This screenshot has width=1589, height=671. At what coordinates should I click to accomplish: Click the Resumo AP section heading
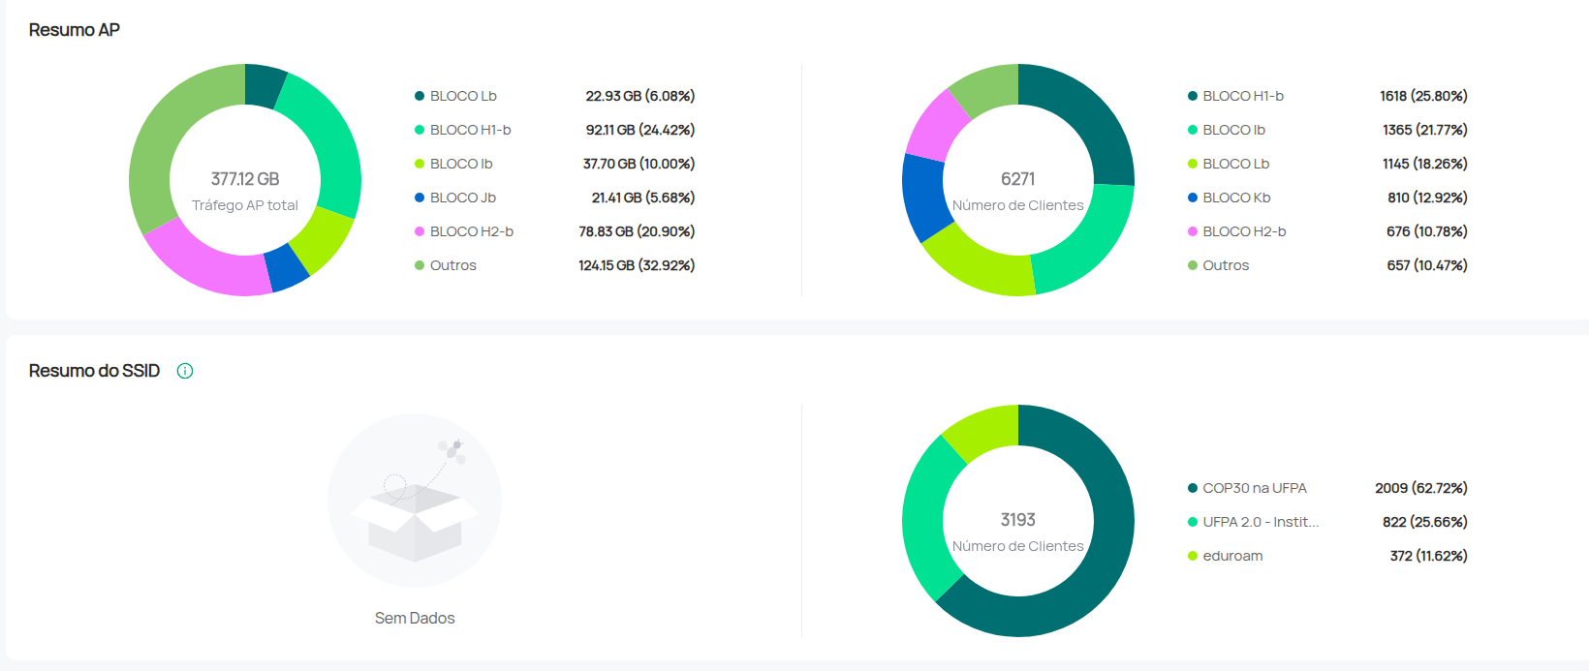(x=75, y=30)
